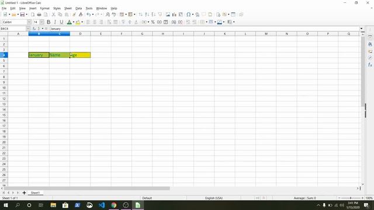Click the Merge and Center Cells icon
Viewport: 374px width, 210px height.
point(116,22)
